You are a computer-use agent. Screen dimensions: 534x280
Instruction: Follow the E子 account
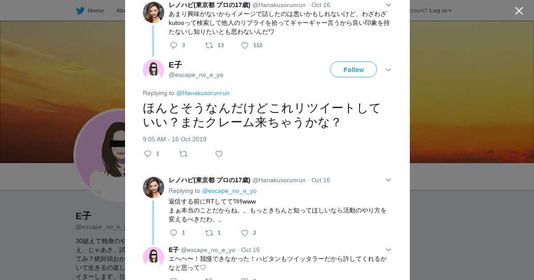(353, 70)
